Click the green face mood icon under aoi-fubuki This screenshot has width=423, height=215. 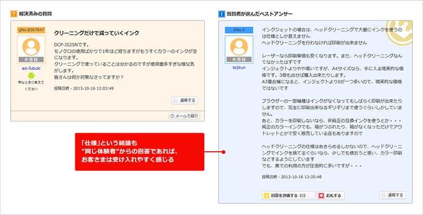coord(31,76)
